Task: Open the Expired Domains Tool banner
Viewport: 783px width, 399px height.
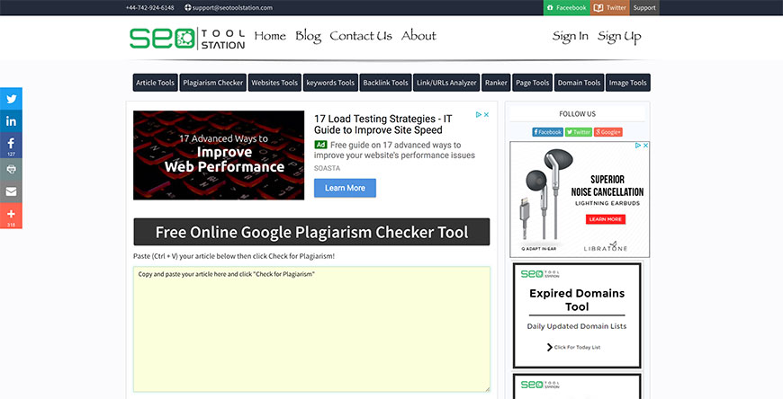Action: 577,315
